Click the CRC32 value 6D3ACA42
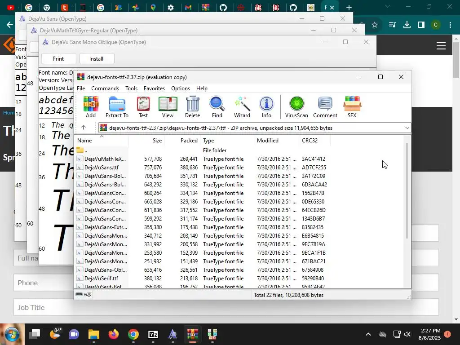Image resolution: width=460 pixels, height=345 pixels. point(314,185)
